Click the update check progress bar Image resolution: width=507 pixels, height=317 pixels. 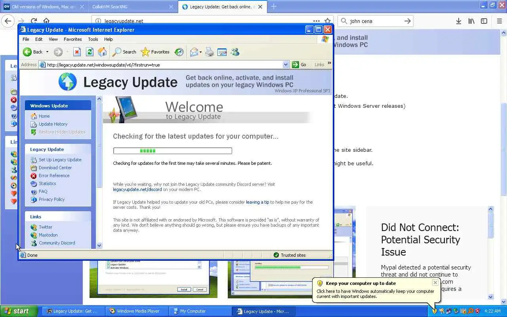pyautogui.click(x=172, y=151)
